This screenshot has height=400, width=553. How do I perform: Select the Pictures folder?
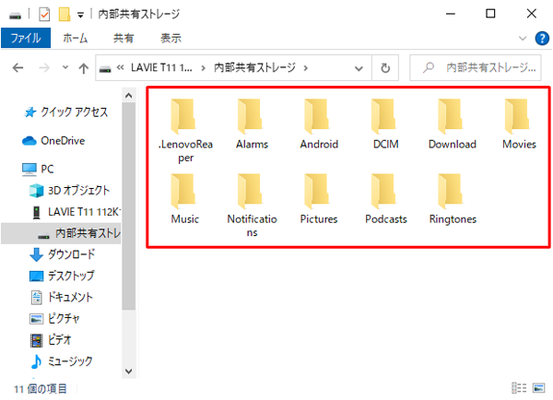[x=319, y=199]
